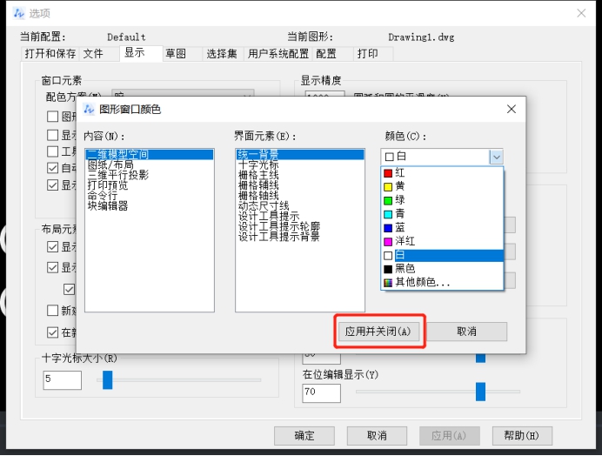Switch to 选择集 tab
This screenshot has height=456, width=602.
tap(222, 54)
